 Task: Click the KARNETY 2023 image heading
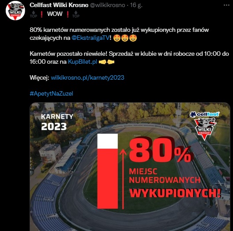57,122
